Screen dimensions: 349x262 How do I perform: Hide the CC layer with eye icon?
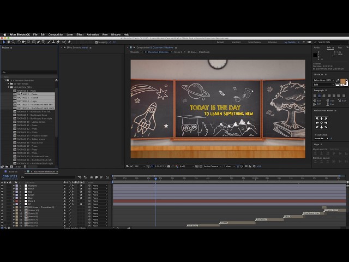[2, 204]
